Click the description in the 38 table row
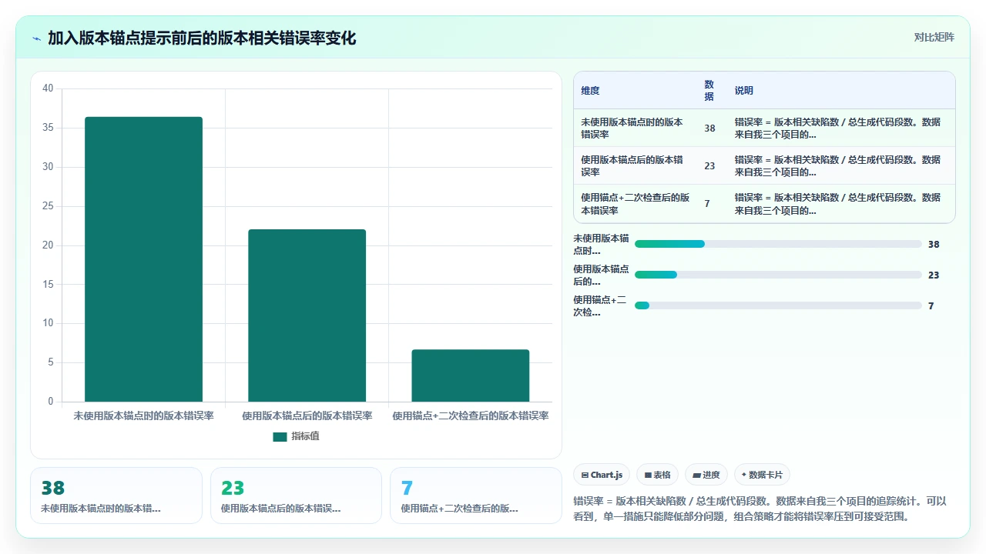The image size is (986, 554). (x=837, y=128)
